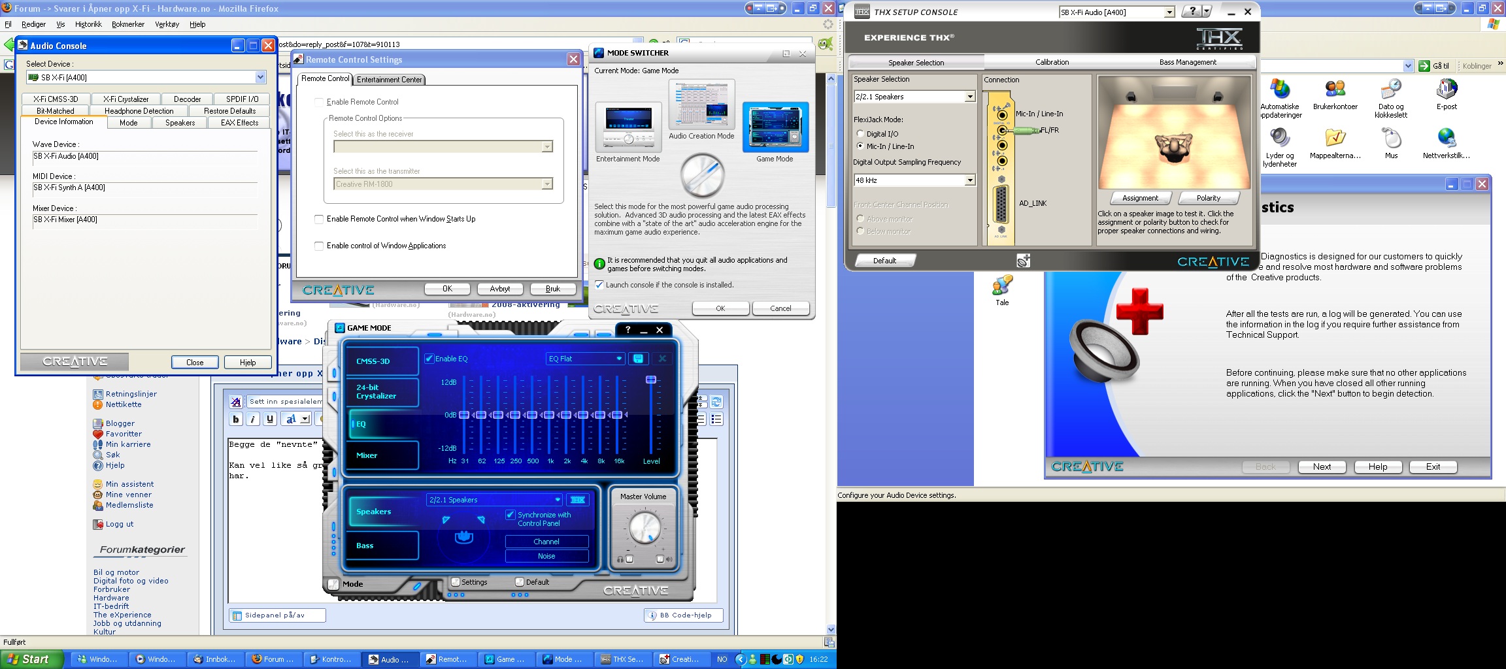The image size is (1506, 669).
Task: Toggle Enable control of Window Applications
Action: pos(319,246)
